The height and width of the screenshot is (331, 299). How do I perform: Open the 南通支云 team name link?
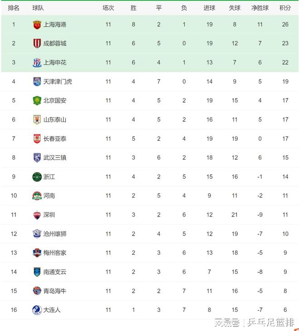click(x=55, y=272)
